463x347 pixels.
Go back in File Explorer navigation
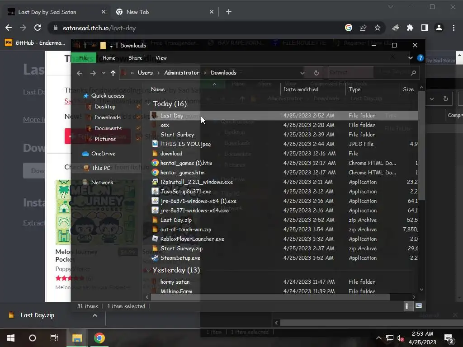[x=80, y=73]
